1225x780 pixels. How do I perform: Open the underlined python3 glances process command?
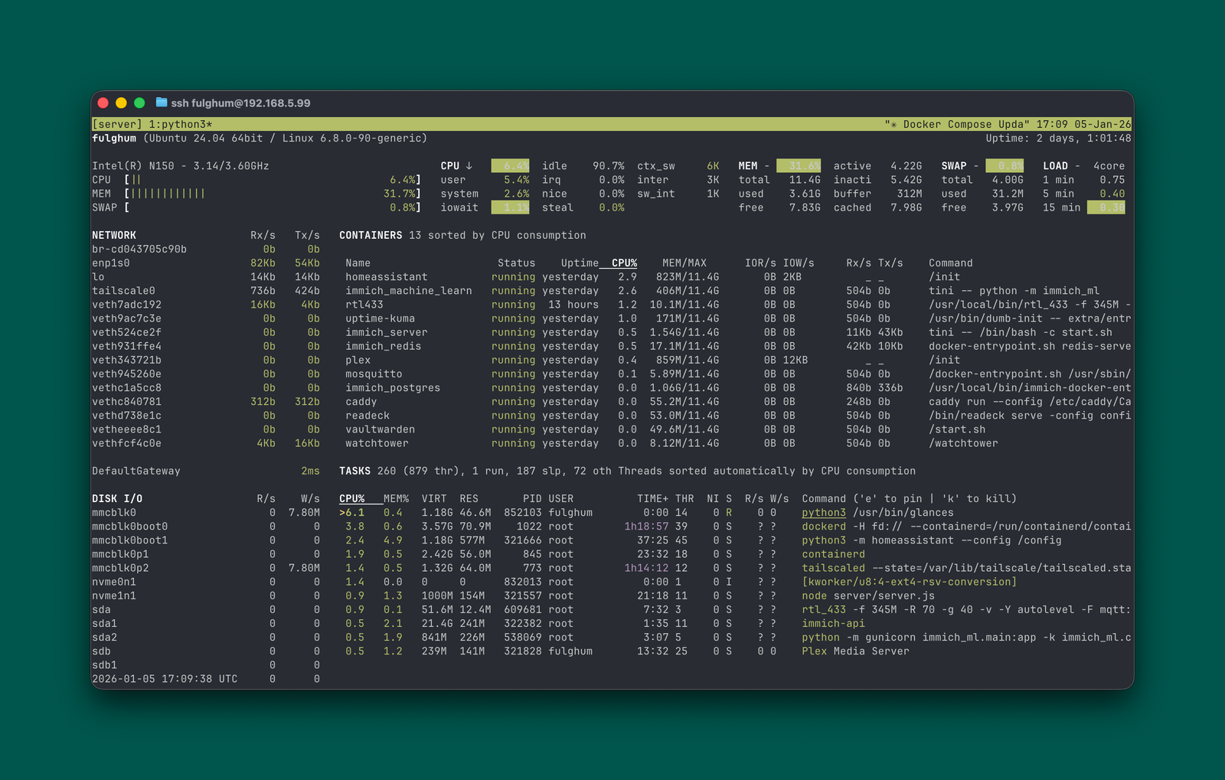823,512
